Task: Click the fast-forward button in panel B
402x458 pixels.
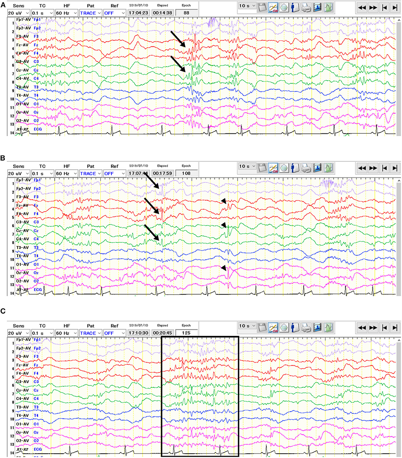Action: coord(373,168)
